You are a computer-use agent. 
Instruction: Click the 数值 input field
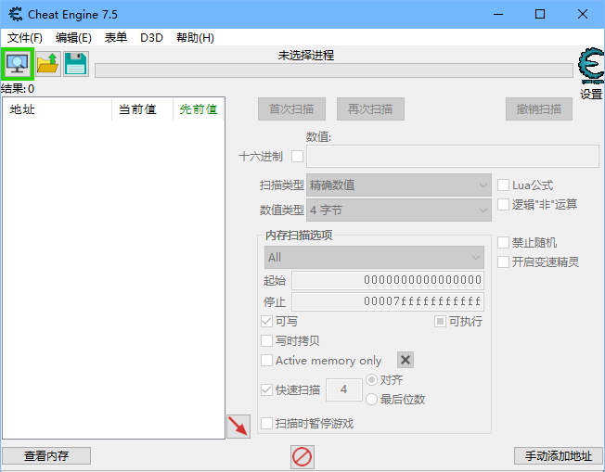click(x=453, y=156)
